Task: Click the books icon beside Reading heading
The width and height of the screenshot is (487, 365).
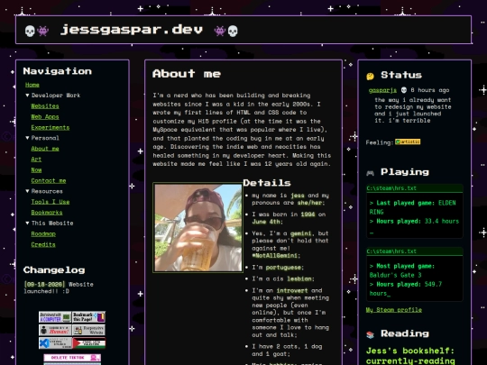Action: point(371,334)
